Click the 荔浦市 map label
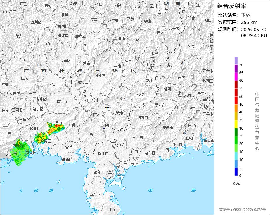270x215 pixels. [113, 21]
